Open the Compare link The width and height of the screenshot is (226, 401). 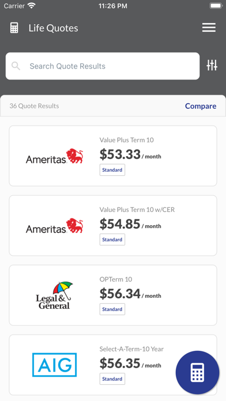coord(201,106)
